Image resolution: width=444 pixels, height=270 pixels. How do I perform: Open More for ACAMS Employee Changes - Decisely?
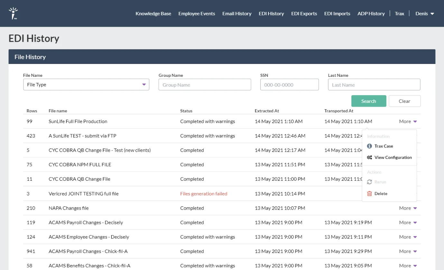pyautogui.click(x=408, y=237)
